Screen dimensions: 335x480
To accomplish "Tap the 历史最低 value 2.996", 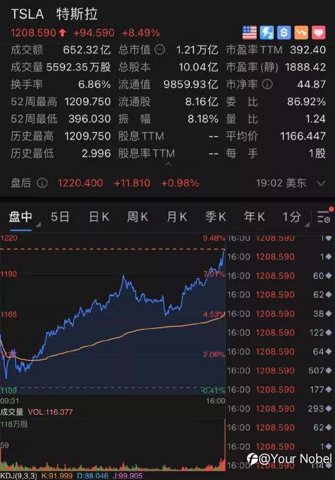I will pyautogui.click(x=96, y=153).
